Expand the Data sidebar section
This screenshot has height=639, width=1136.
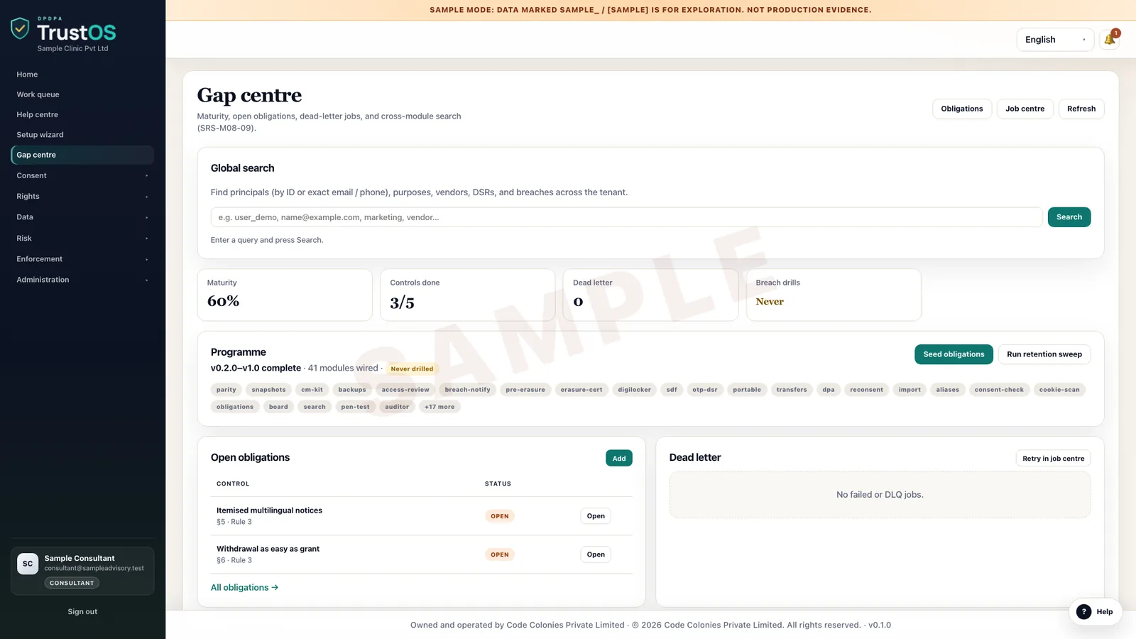coord(82,217)
